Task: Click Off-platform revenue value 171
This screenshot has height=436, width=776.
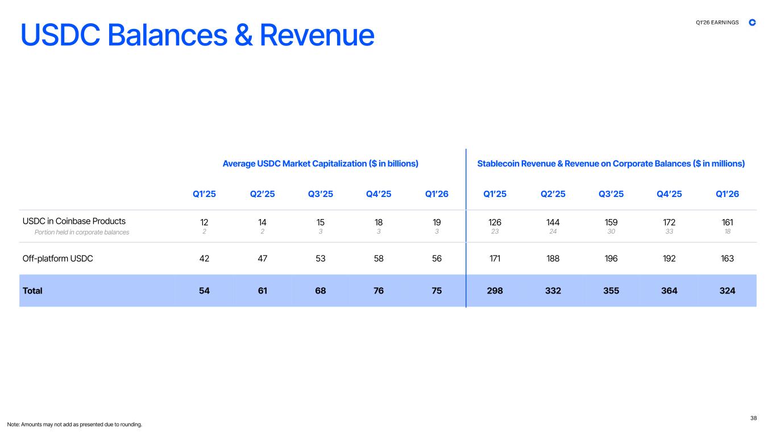Action: [495, 258]
